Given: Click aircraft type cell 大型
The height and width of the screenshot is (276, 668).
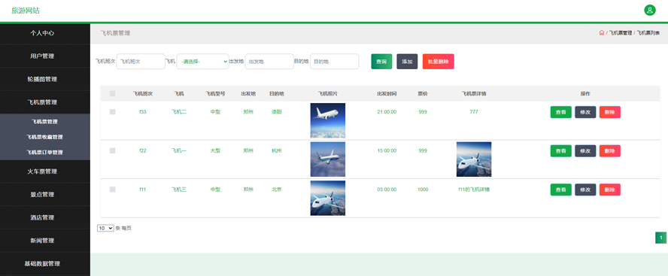Looking at the screenshot, I should click(x=215, y=150).
